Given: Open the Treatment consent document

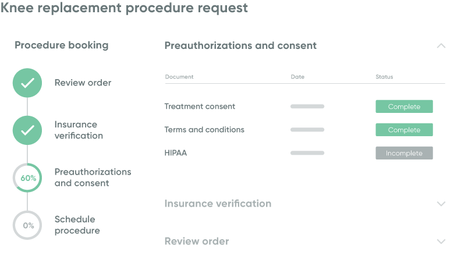Looking at the screenshot, I should pos(200,107).
